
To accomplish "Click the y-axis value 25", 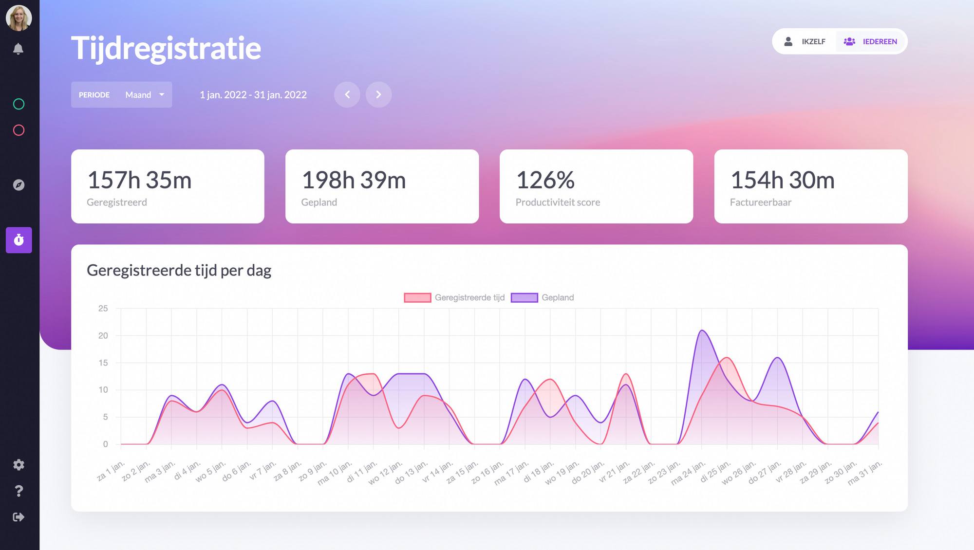I will [x=103, y=308].
